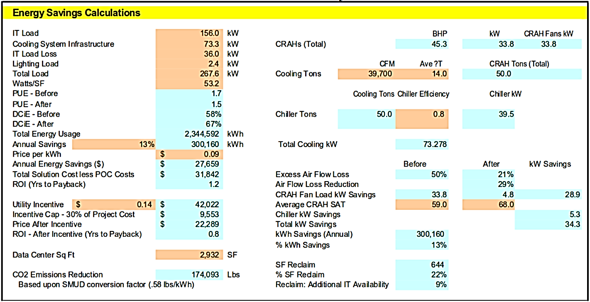Screen dimensions: 590x302
Task: Select Average CRAH SAT Before value 59.0
Action: (422, 204)
